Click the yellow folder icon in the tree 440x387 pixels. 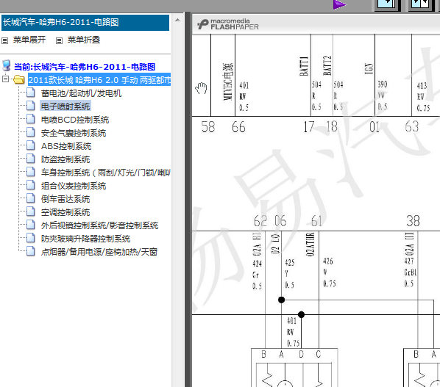tap(19, 80)
